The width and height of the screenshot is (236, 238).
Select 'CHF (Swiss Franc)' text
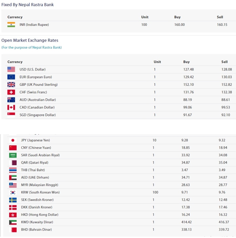click(33, 92)
